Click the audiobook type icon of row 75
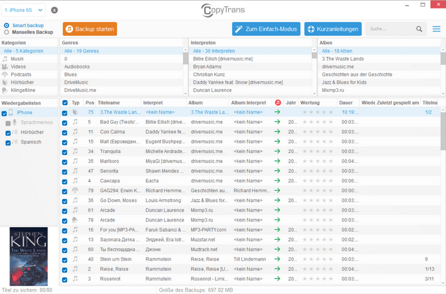 [75, 112]
